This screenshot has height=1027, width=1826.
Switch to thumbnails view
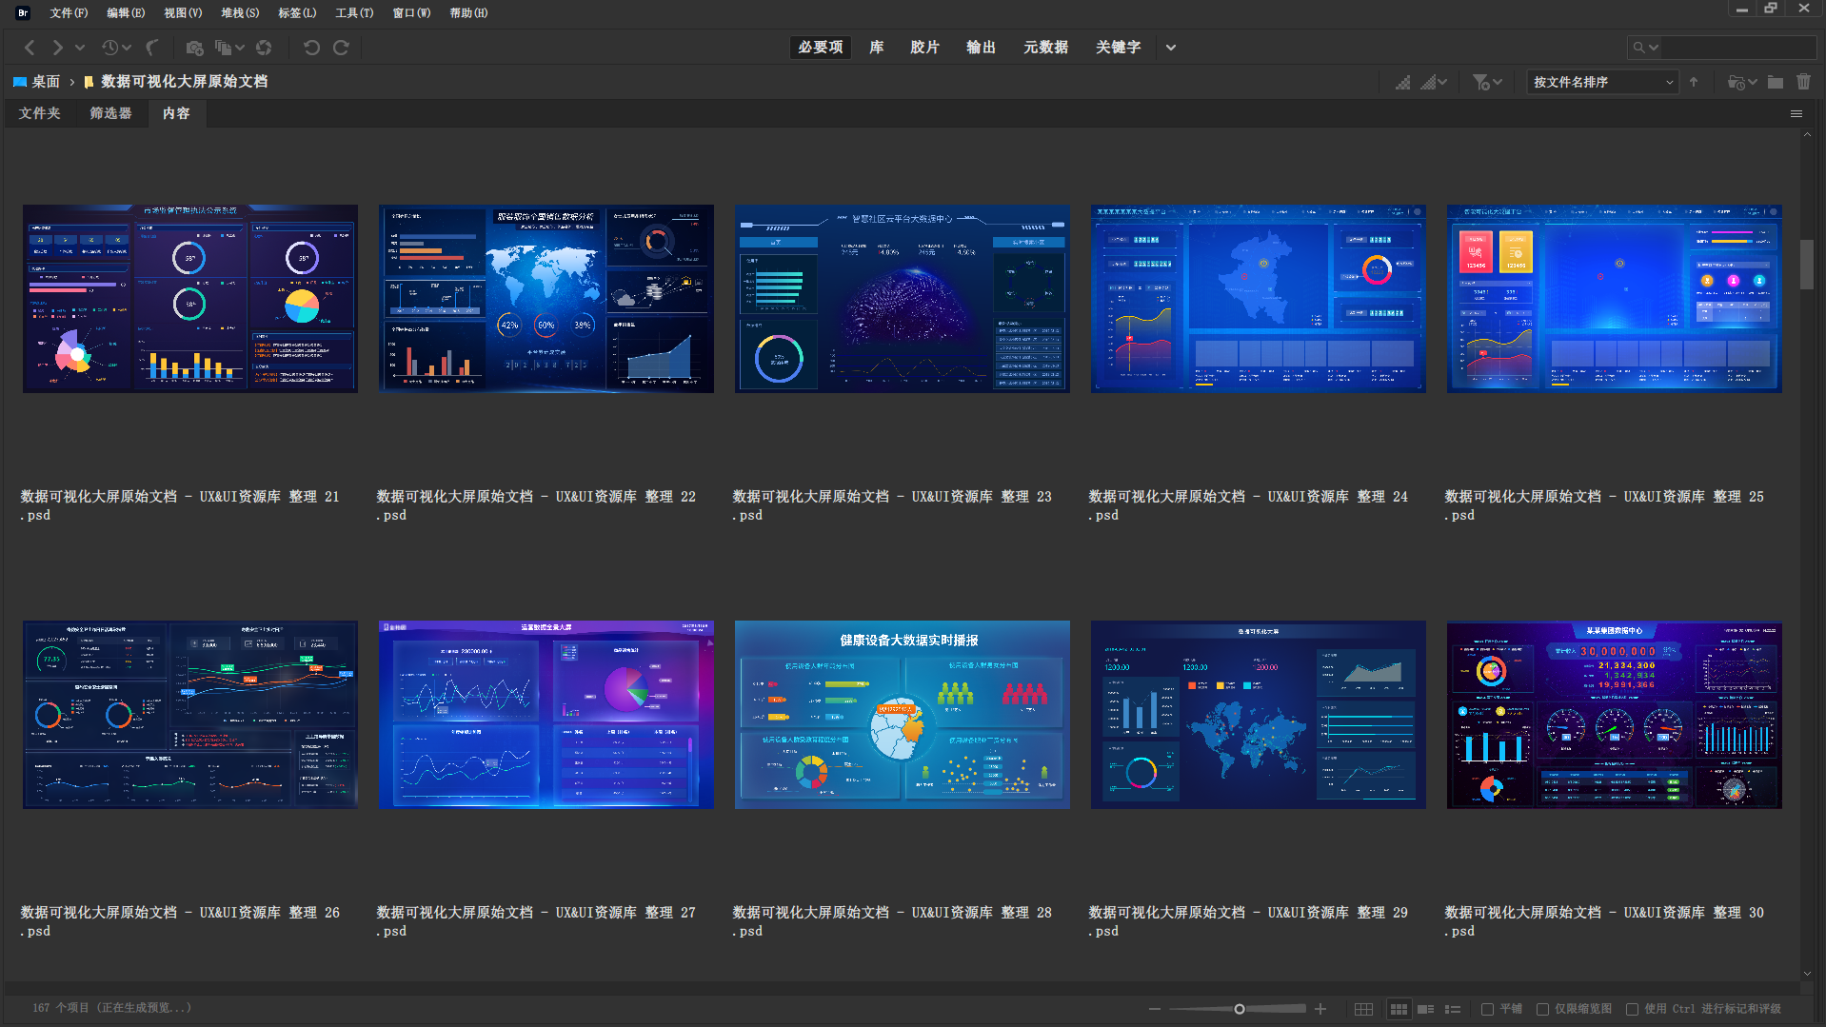pyautogui.click(x=1399, y=1009)
